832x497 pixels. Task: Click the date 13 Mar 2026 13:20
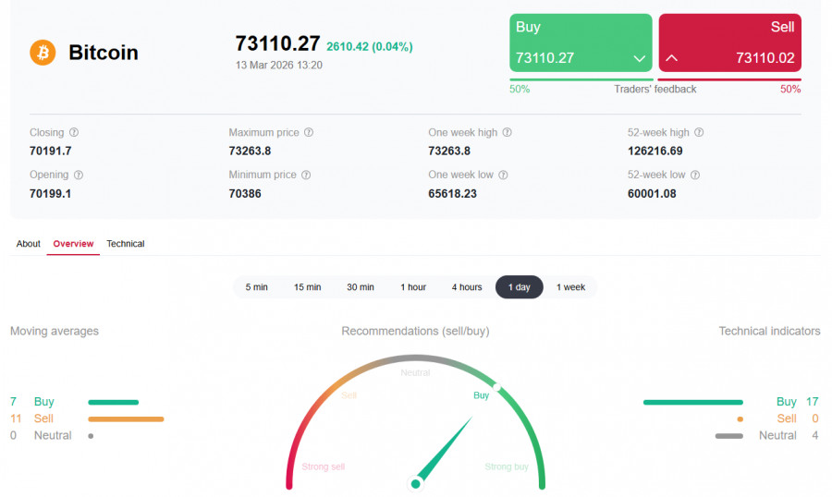pos(279,66)
